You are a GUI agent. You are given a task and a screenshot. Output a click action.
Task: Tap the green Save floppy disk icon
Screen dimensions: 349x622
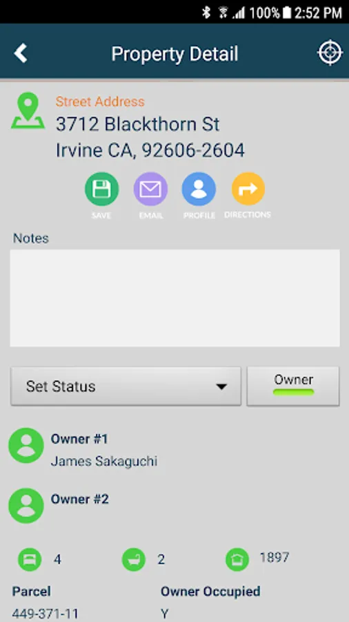[x=101, y=189]
